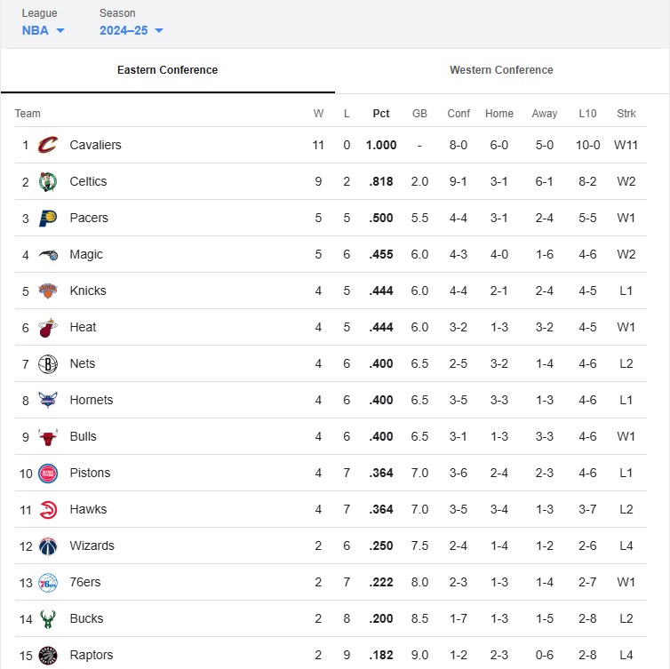670x669 pixels.
Task: Click the Pistons team name
Action: point(90,473)
